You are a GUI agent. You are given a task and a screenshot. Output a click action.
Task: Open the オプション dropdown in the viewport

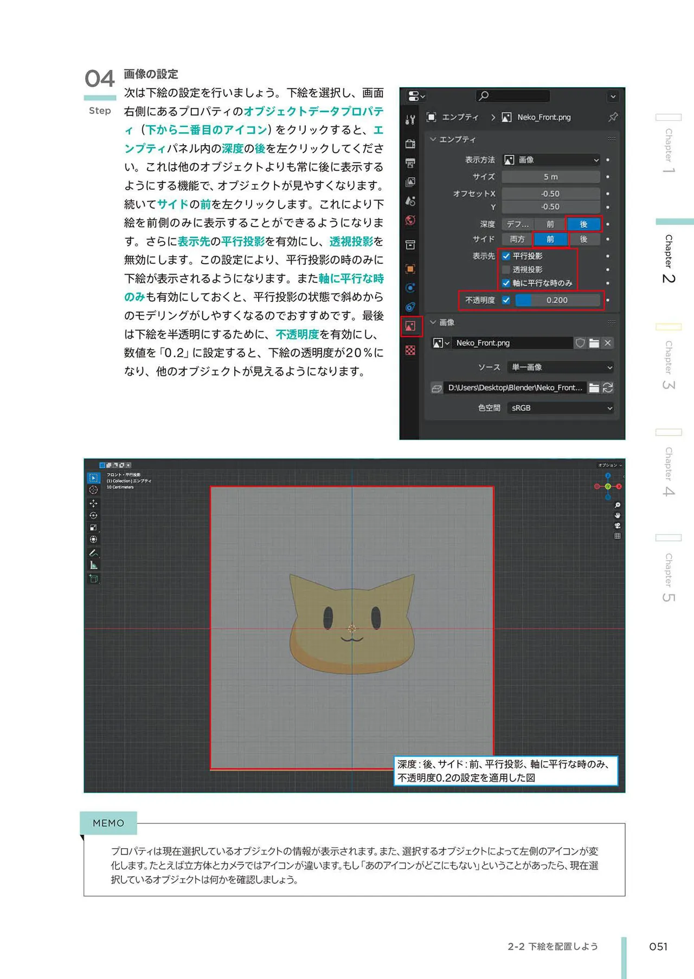coord(610,465)
